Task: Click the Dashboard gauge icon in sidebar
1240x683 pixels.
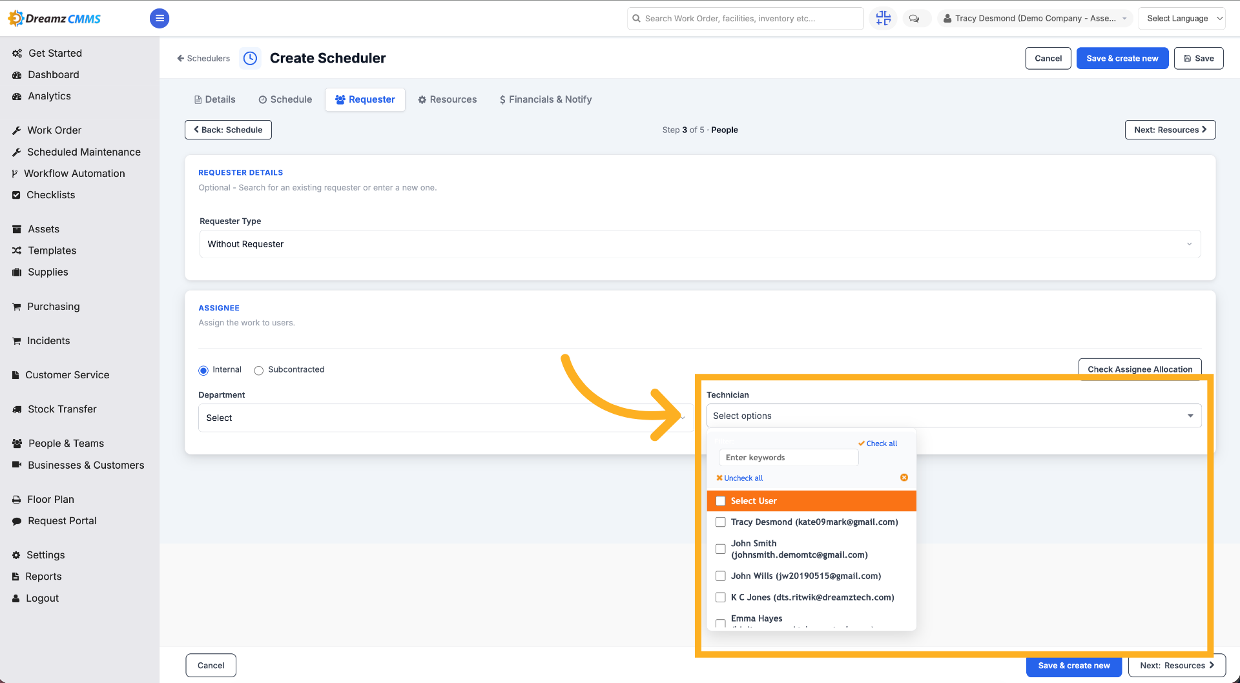Action: click(x=17, y=75)
